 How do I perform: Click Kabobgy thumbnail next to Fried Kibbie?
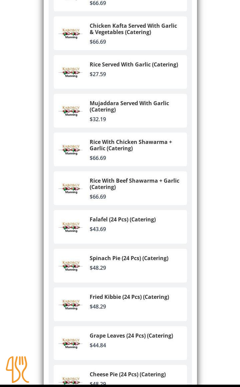click(71, 305)
